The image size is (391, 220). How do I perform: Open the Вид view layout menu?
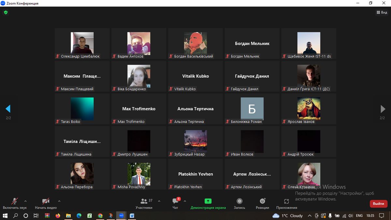[382, 12]
